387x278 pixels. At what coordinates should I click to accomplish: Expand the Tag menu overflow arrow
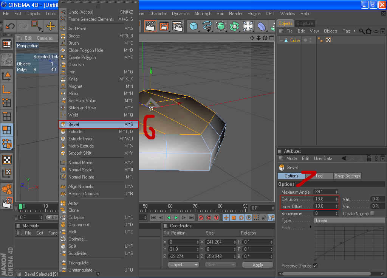pos(354,31)
